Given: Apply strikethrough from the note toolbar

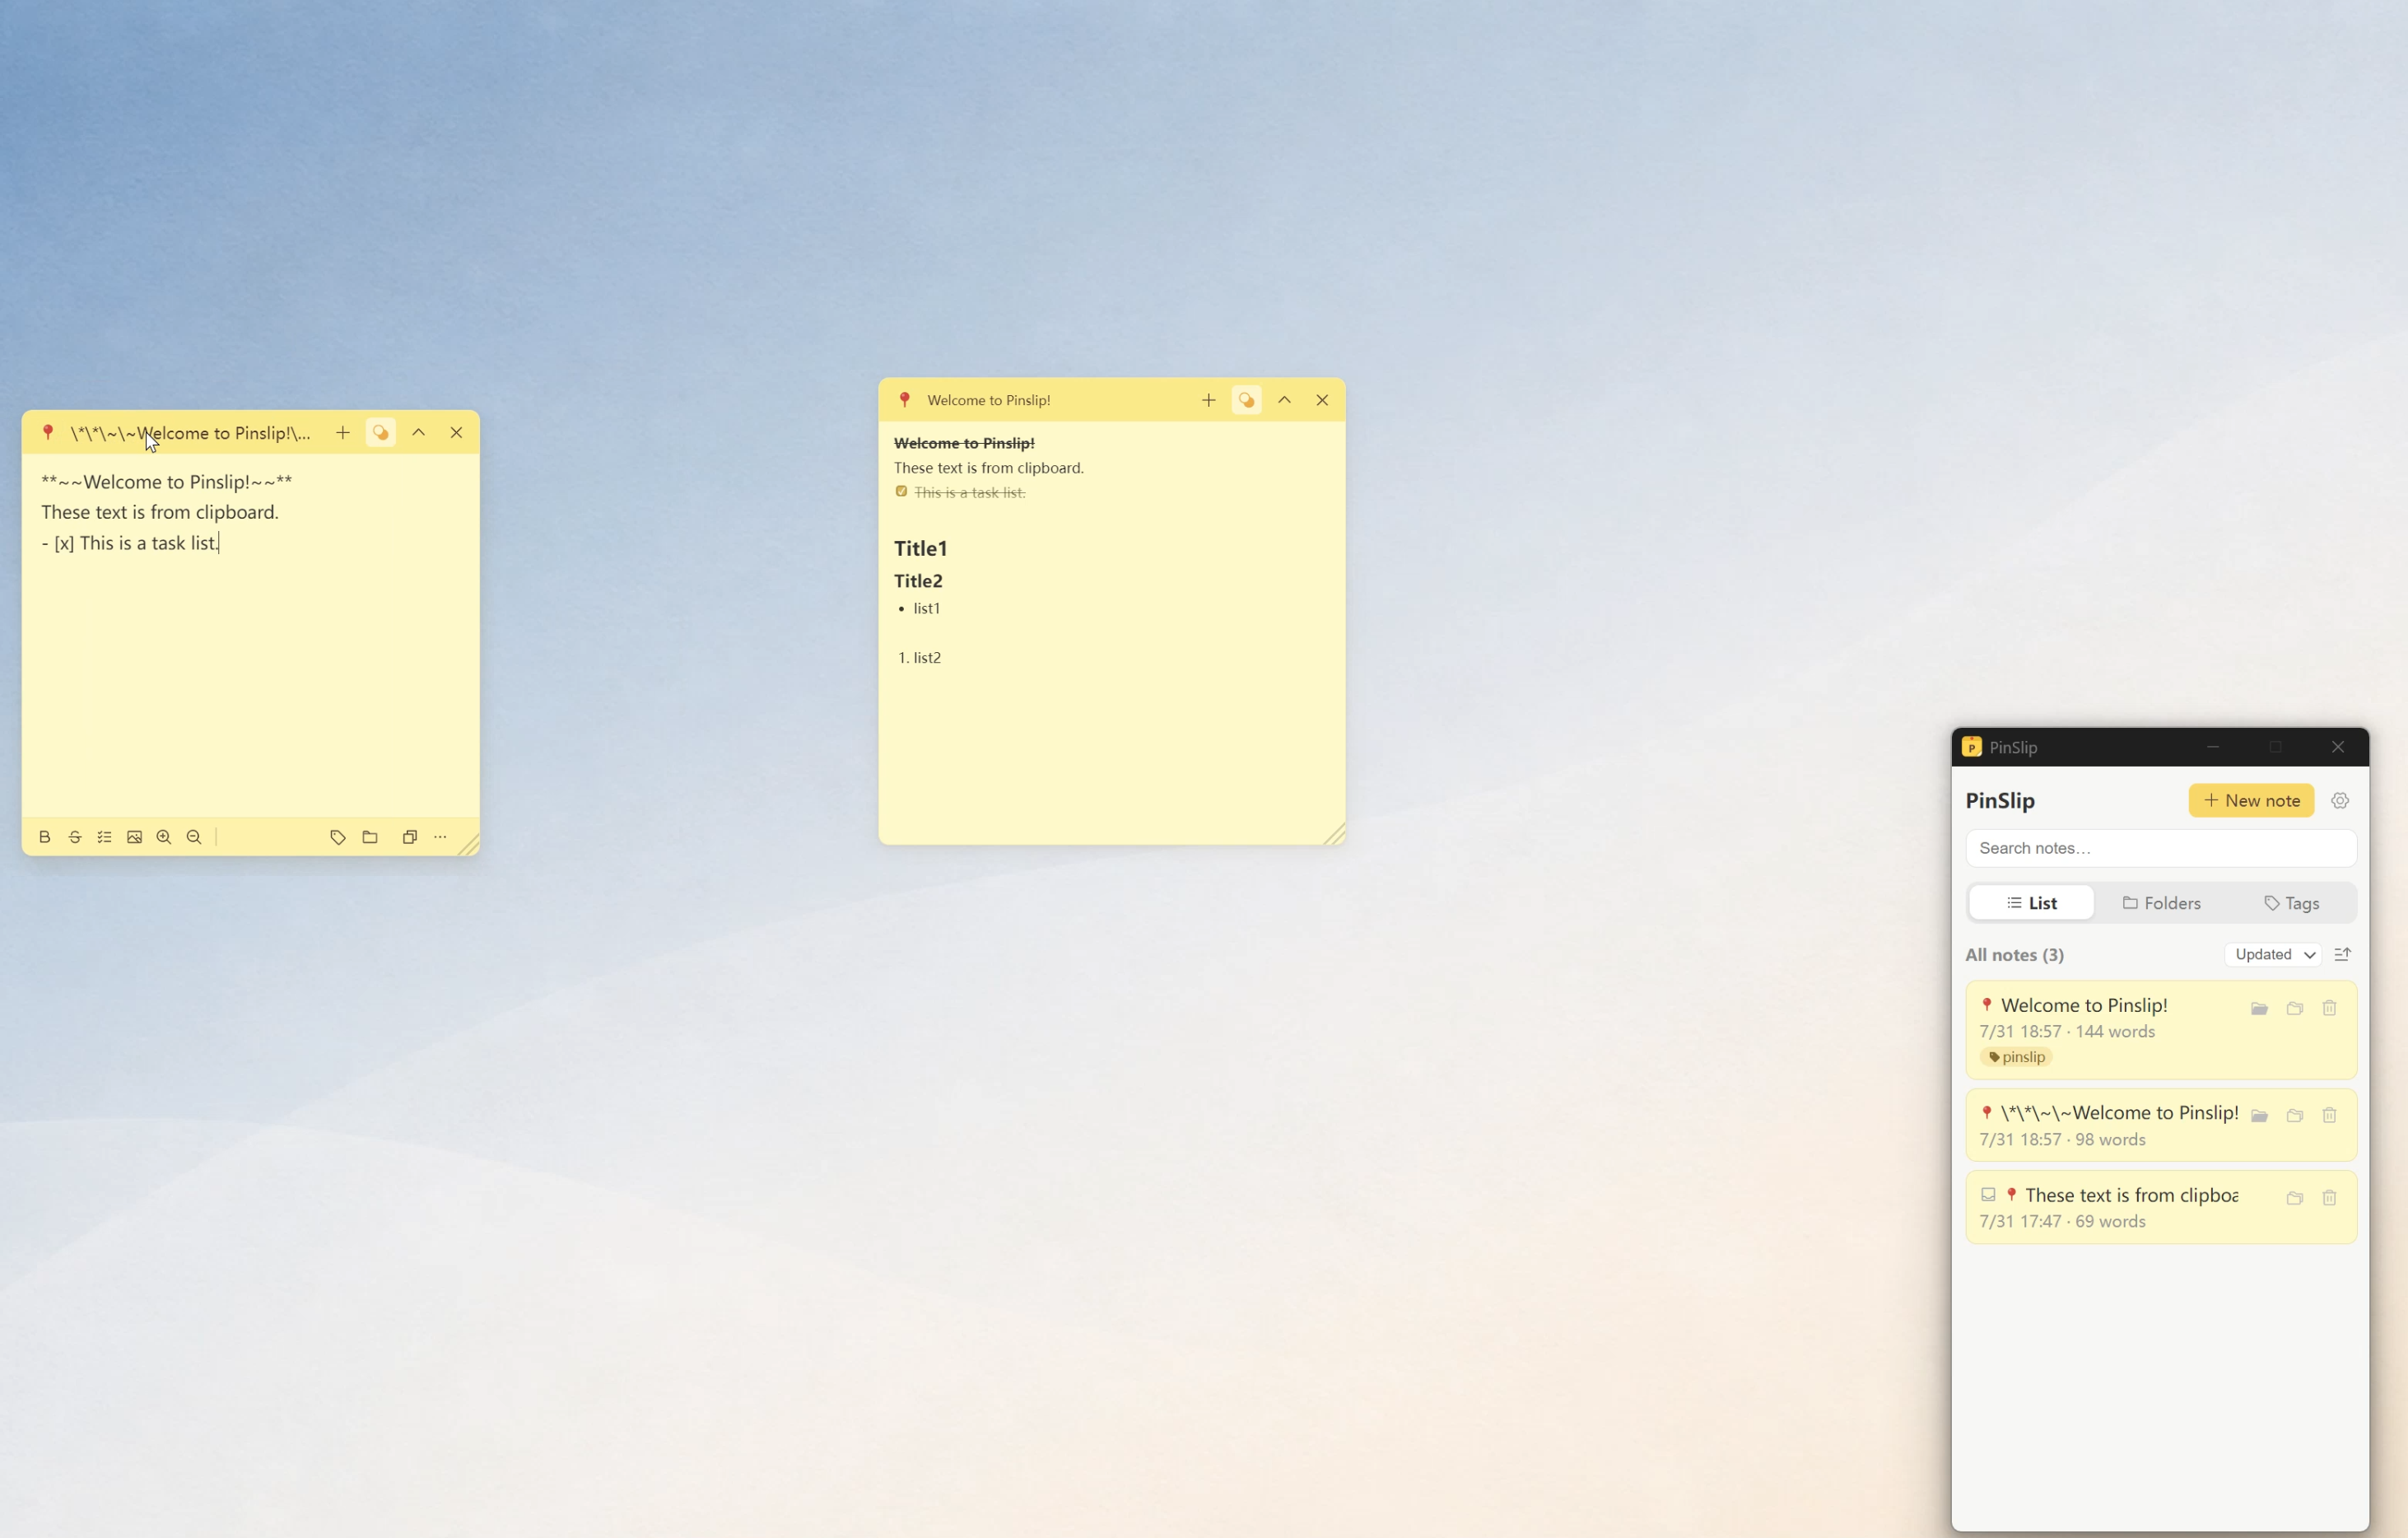Looking at the screenshot, I should 75,837.
